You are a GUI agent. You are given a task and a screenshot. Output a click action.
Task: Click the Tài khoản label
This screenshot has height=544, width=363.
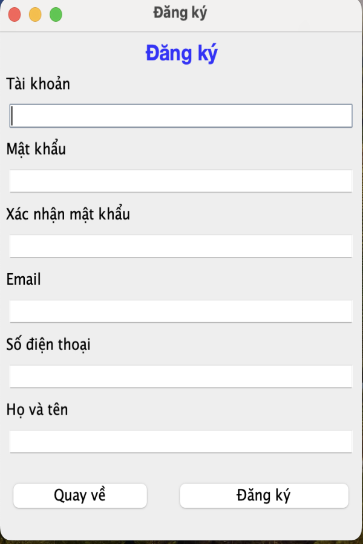[38, 84]
